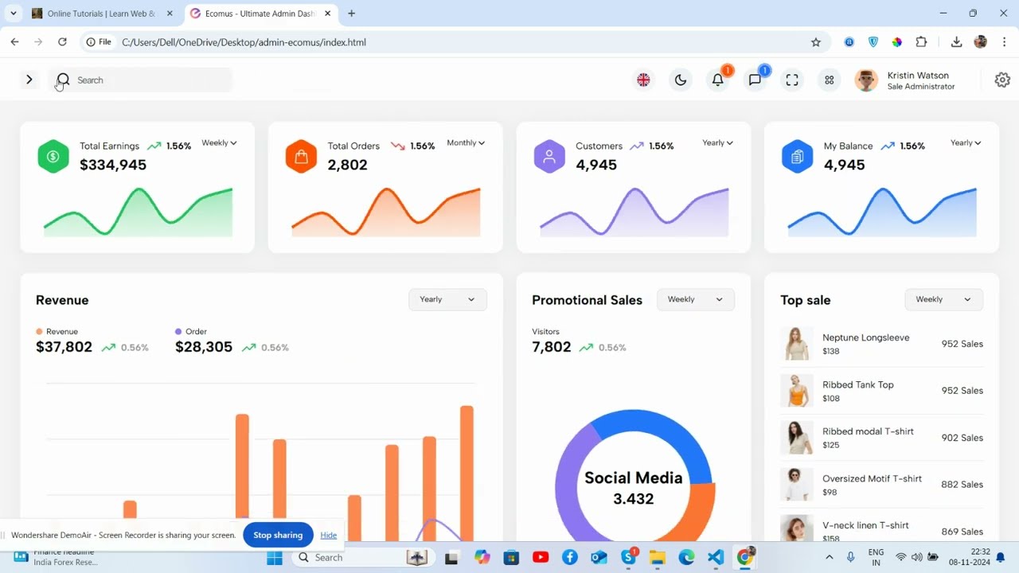This screenshot has height=573, width=1019.
Task: Open the apps grid icon
Action: click(x=830, y=80)
